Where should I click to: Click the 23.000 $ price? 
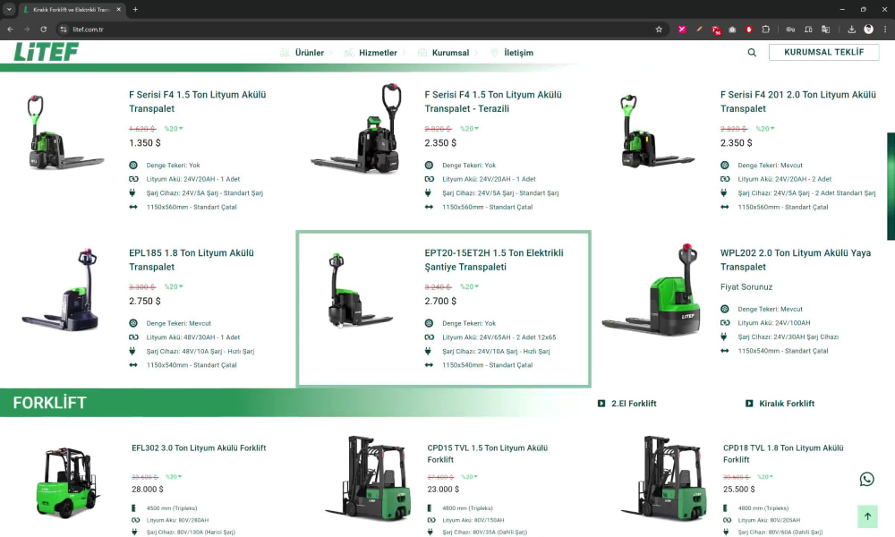pos(443,489)
